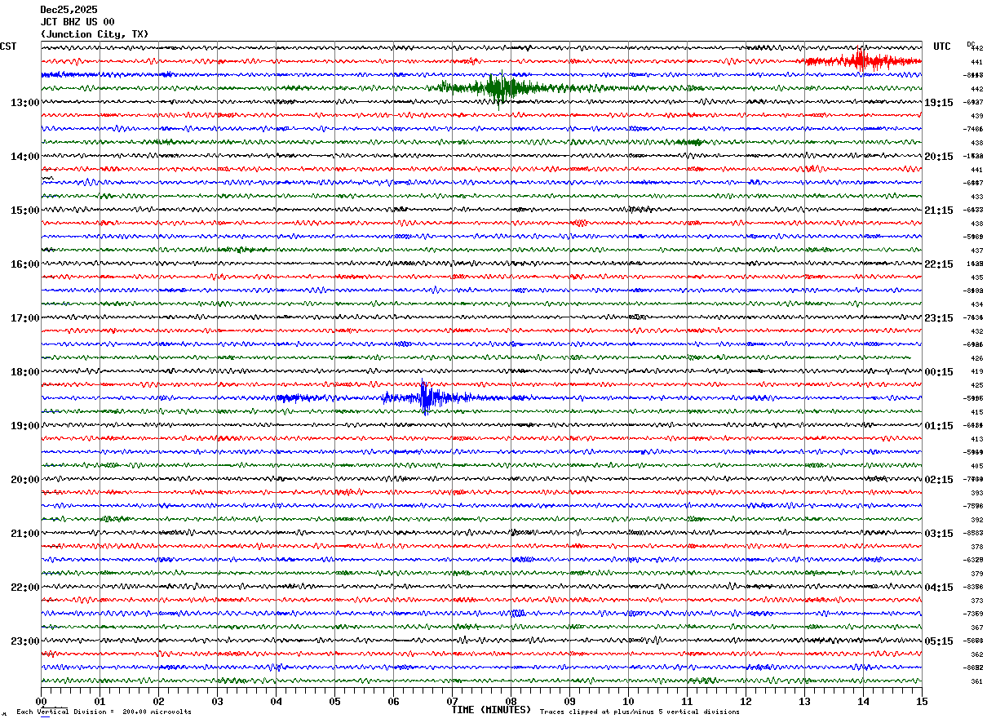Screen dimensions: 987x723
Task: Click the 05:15 UTC time label
Action: coord(938,641)
